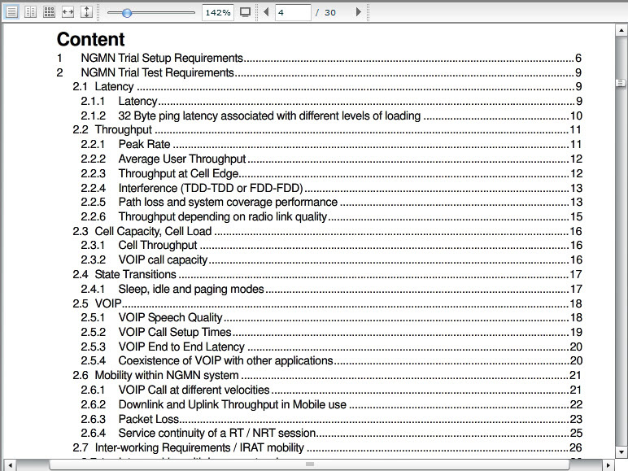Open 'Sleep, idle and paging modes' entry

pyautogui.click(x=331, y=289)
